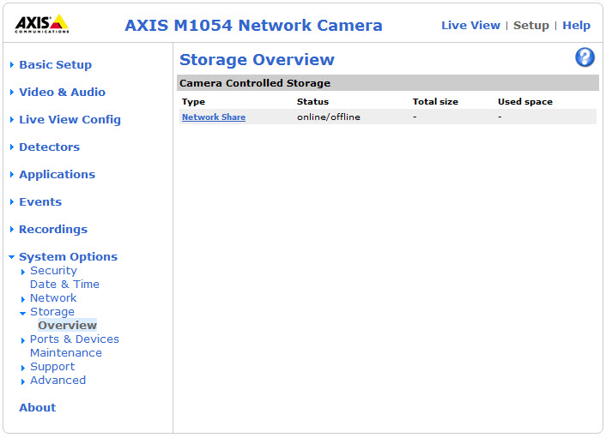Expand the Video & Audio arrow
Viewport: 606px width, 438px height.
(x=12, y=93)
